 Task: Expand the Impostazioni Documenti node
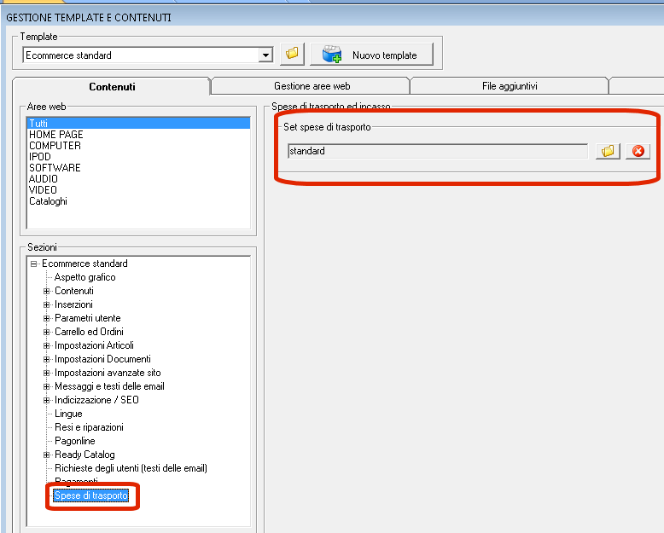pos(47,359)
